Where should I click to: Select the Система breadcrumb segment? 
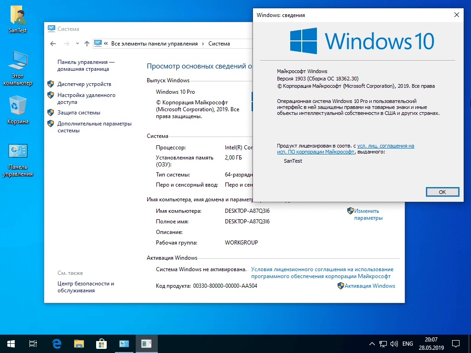(x=219, y=44)
